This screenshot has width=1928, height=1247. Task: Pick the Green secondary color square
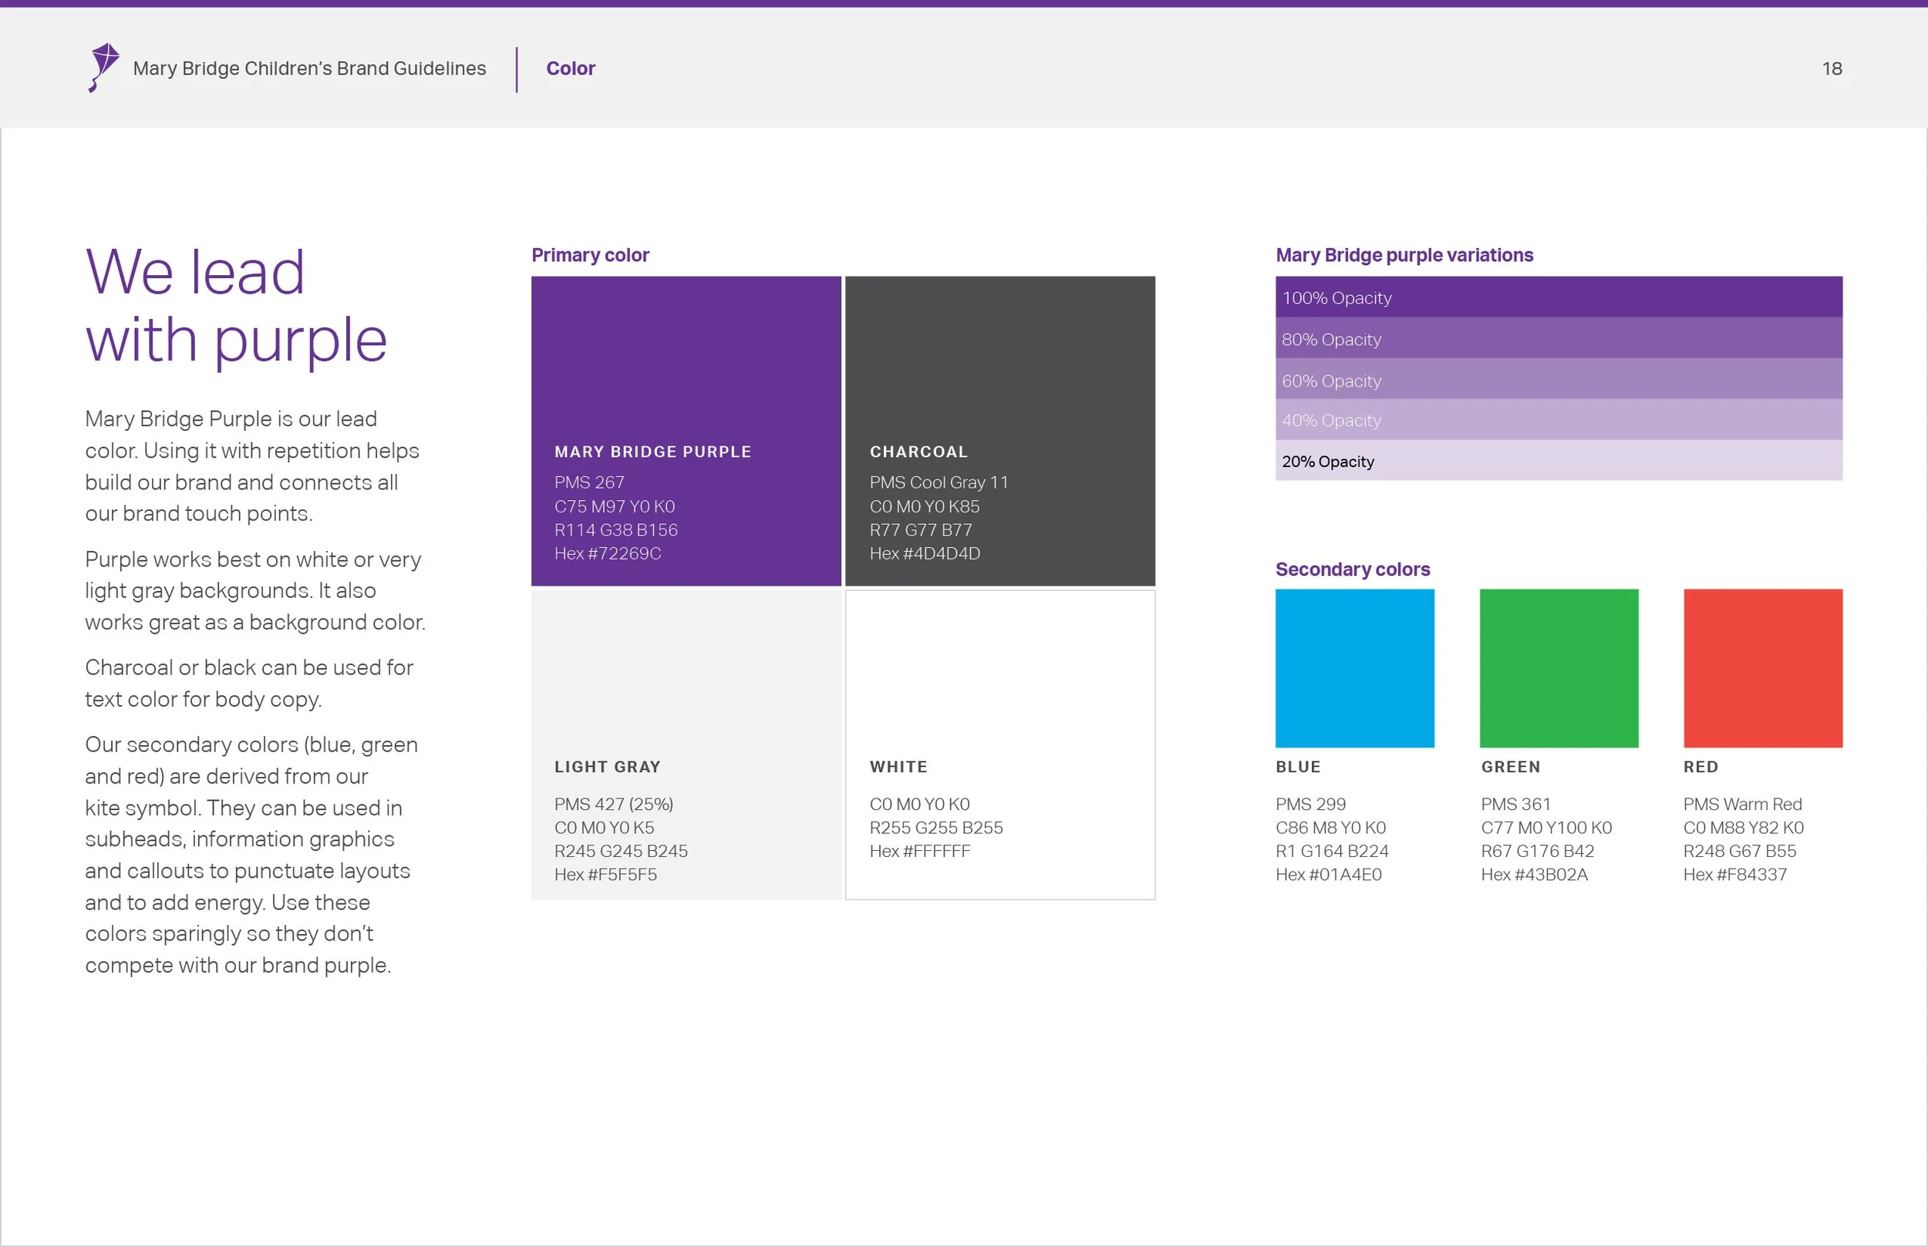click(x=1559, y=668)
